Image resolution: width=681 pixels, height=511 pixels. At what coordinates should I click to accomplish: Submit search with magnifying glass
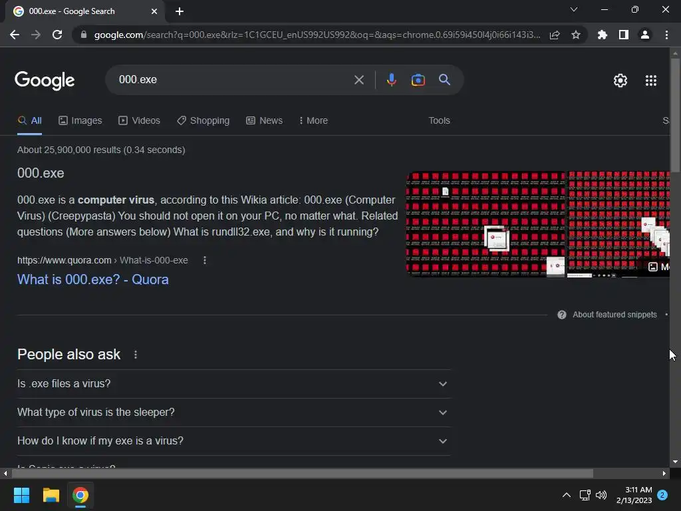tap(444, 80)
